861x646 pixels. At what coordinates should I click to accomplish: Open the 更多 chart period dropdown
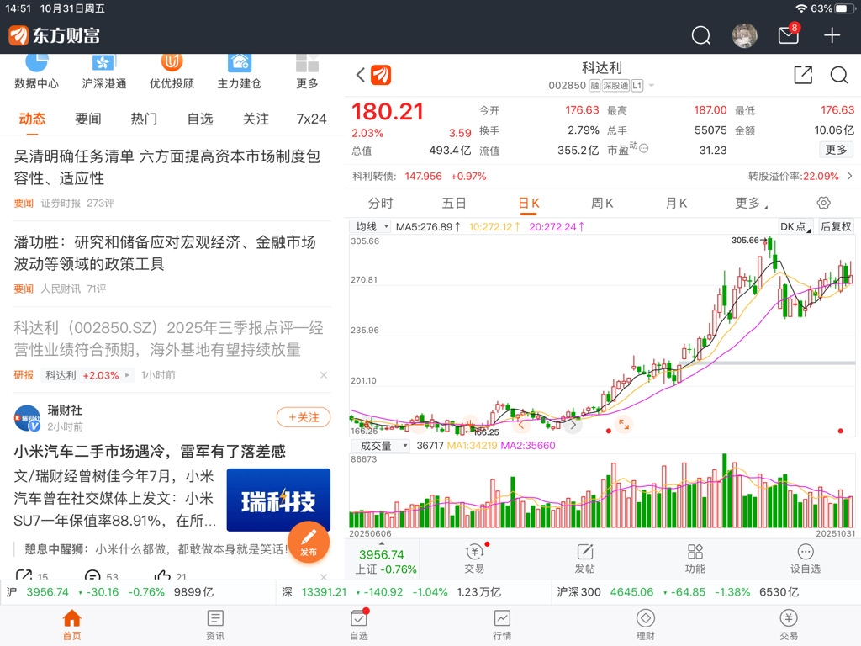click(751, 204)
